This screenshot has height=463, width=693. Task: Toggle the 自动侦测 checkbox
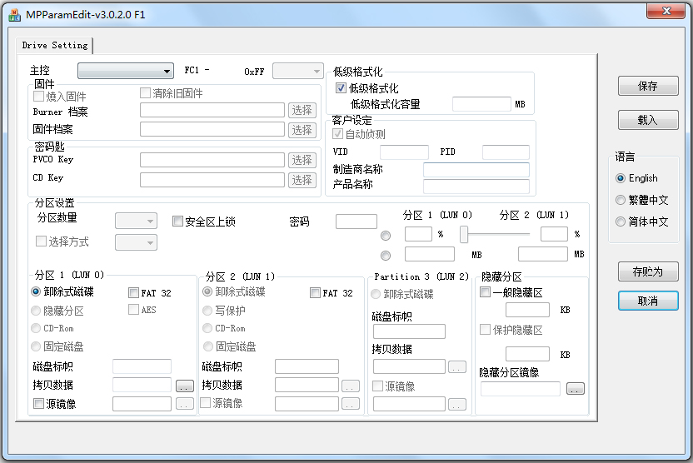coord(337,133)
